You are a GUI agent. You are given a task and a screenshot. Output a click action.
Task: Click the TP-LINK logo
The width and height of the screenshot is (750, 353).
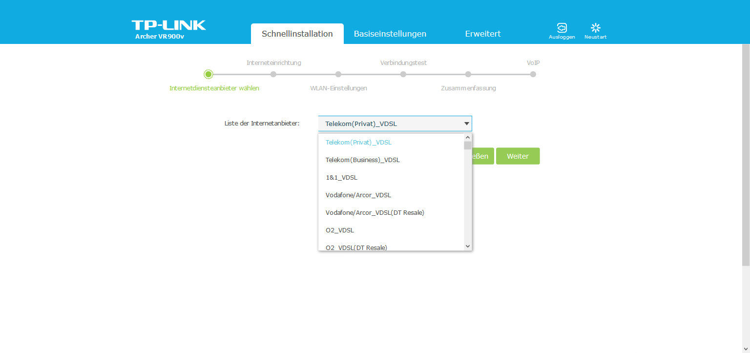tap(168, 25)
